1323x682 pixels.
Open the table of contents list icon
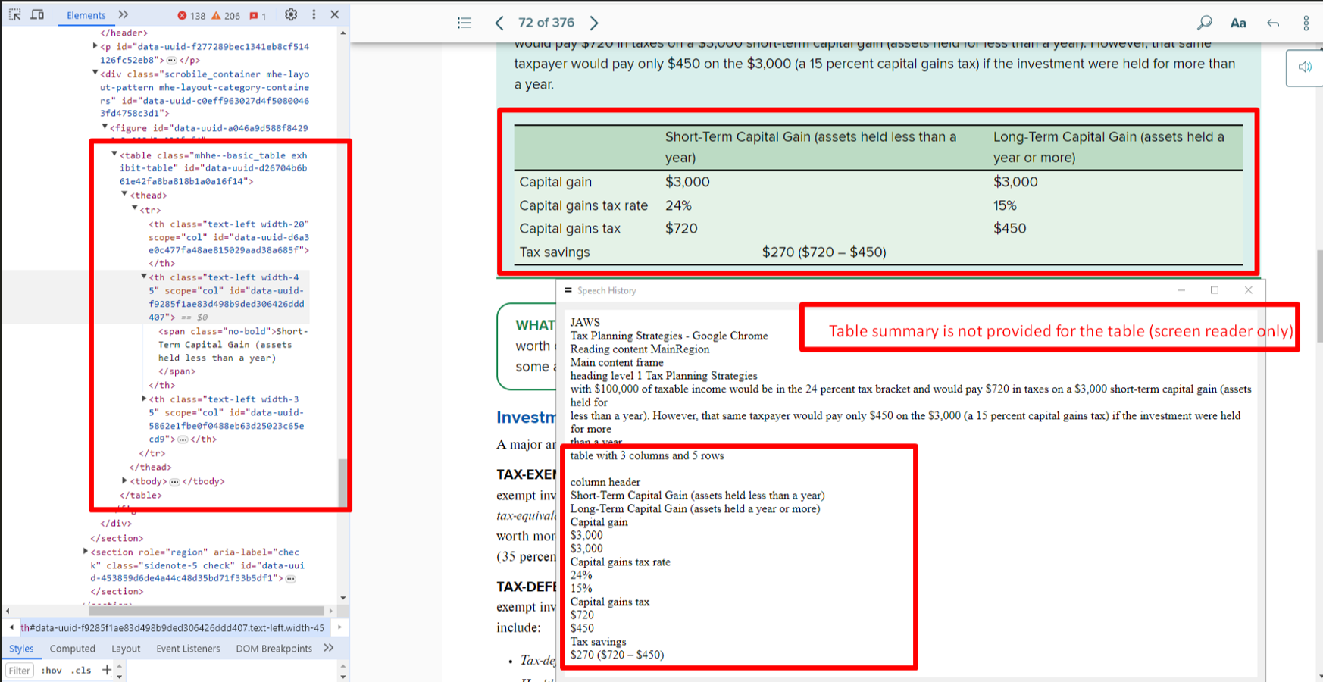click(464, 23)
